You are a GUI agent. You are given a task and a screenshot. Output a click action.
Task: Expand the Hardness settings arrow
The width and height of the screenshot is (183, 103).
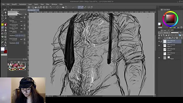[x=25, y=35]
